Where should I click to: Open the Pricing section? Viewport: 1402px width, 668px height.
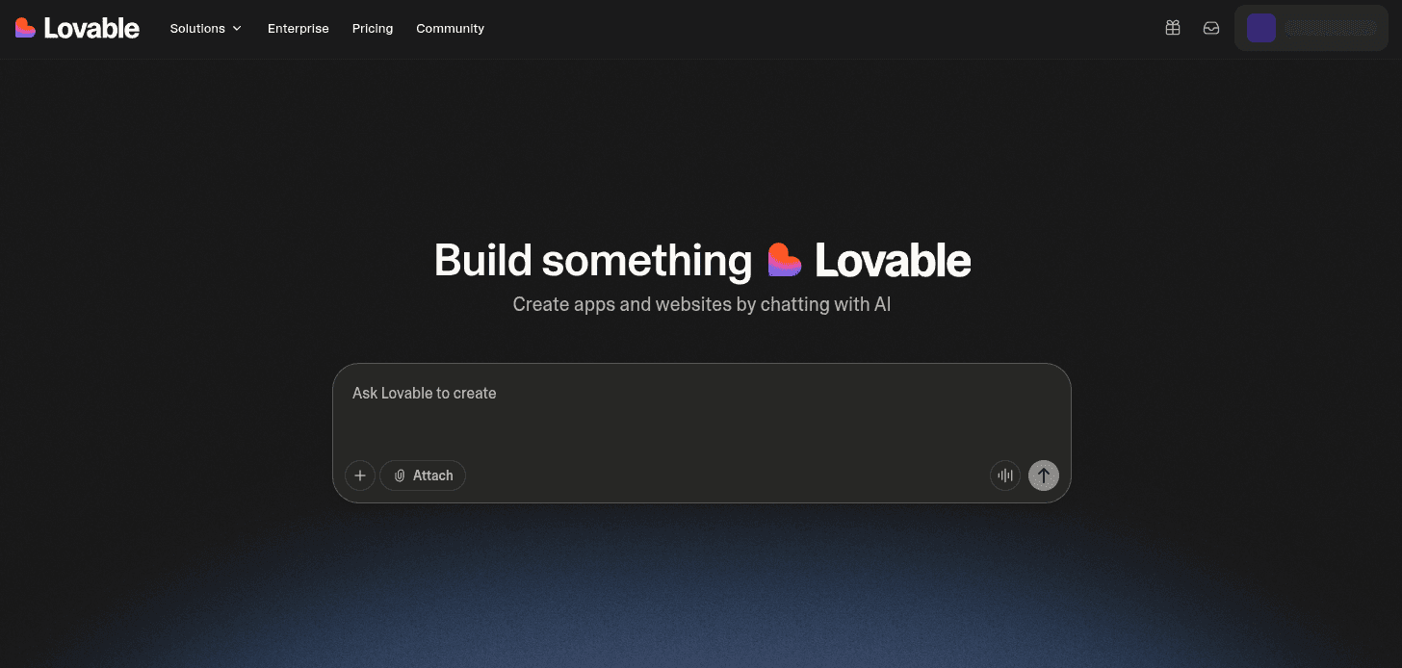click(373, 28)
